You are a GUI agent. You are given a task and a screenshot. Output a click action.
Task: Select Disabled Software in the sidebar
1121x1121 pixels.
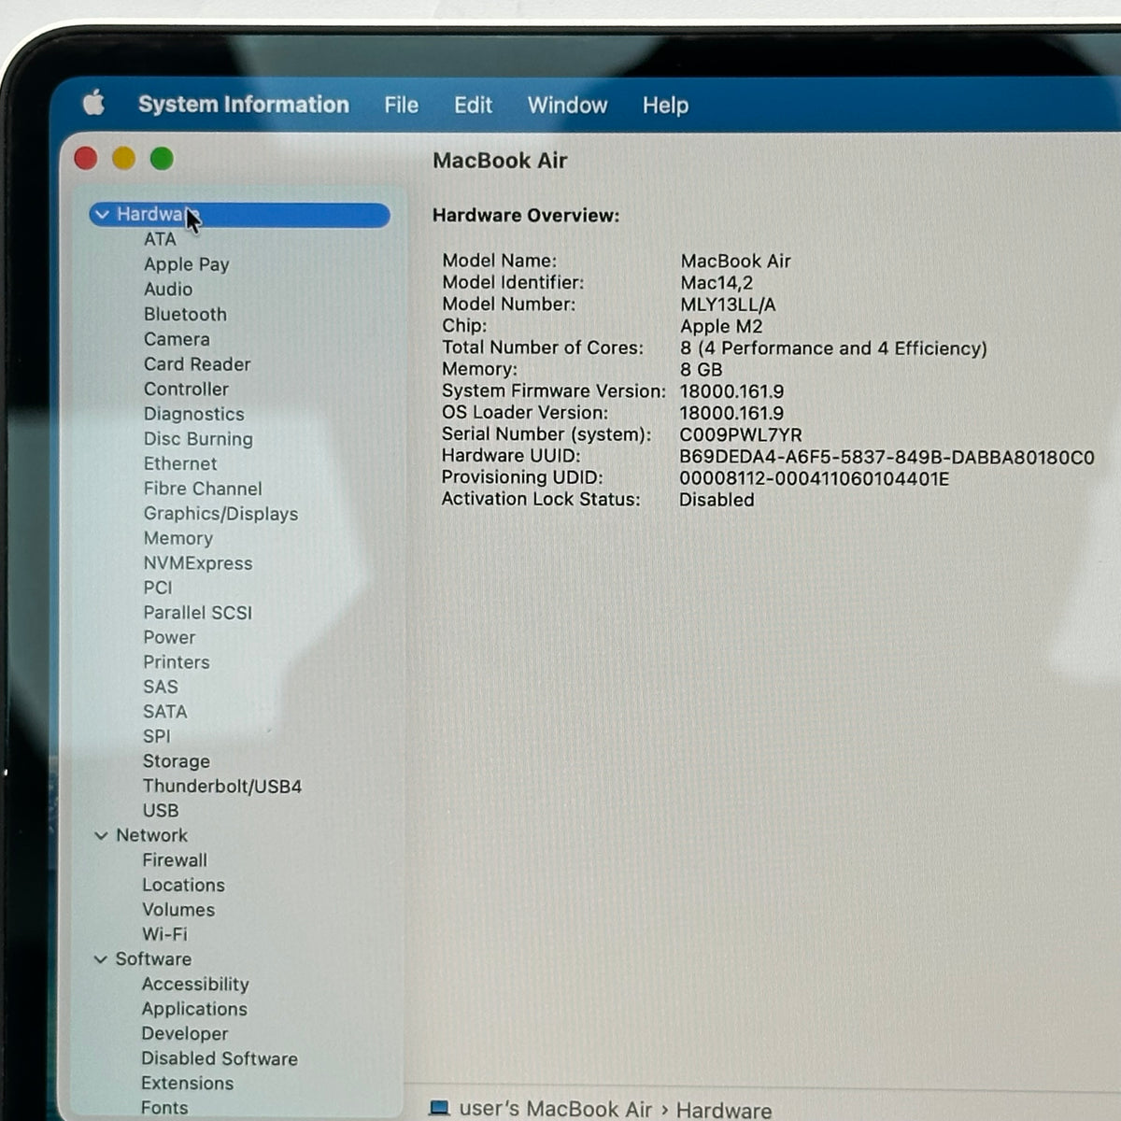pos(220,1058)
